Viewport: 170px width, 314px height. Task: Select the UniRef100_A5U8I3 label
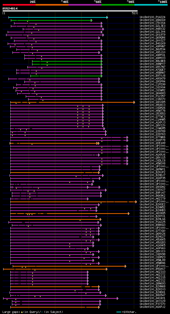pyautogui.click(x=152, y=105)
